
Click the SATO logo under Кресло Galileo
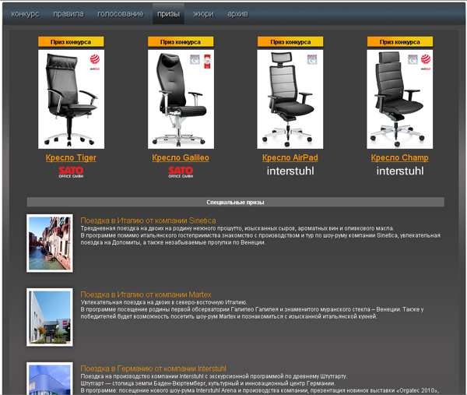point(181,172)
